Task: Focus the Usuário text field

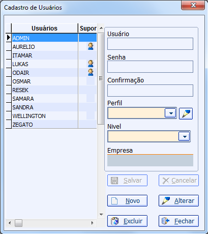Action: coord(150,44)
